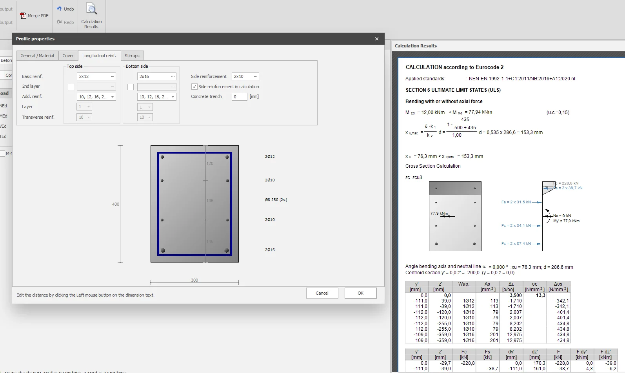
Task: Expand the top-side Add. reinf. dropdown
Action: 113,97
